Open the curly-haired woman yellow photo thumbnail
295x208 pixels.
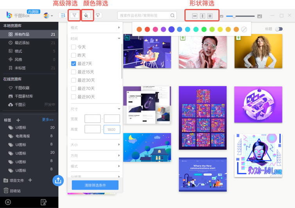tap(258, 51)
